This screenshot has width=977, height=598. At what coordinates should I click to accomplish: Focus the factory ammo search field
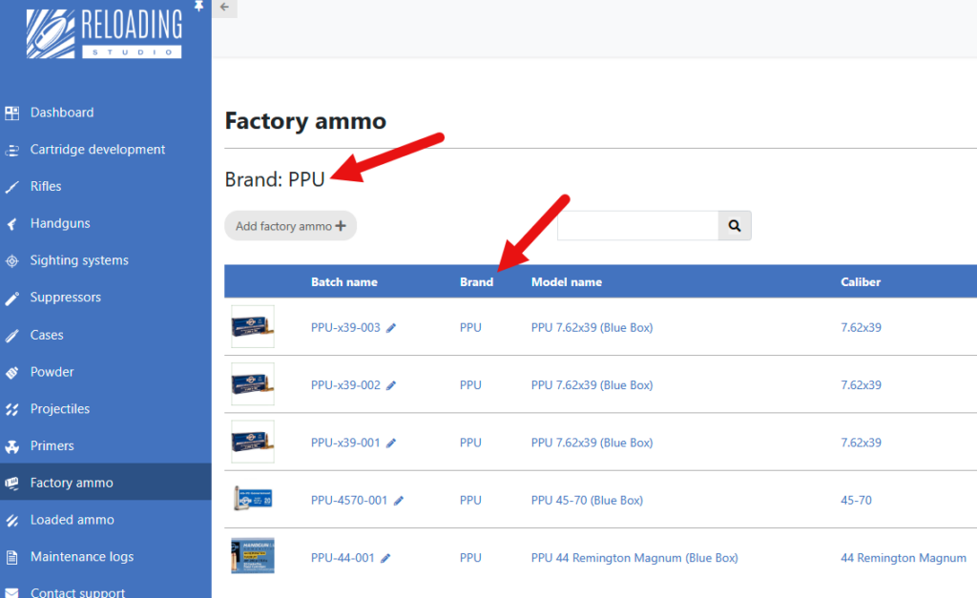tap(637, 226)
